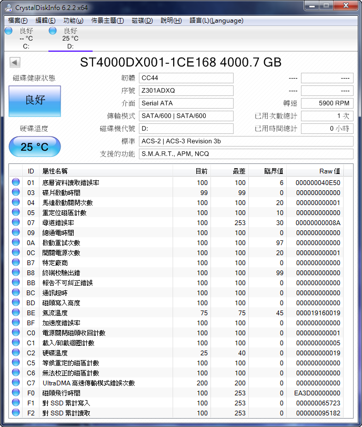This screenshot has width=362, height=427.
Task: Select the D: disk tab showing 25 °C
Action: (x=71, y=38)
